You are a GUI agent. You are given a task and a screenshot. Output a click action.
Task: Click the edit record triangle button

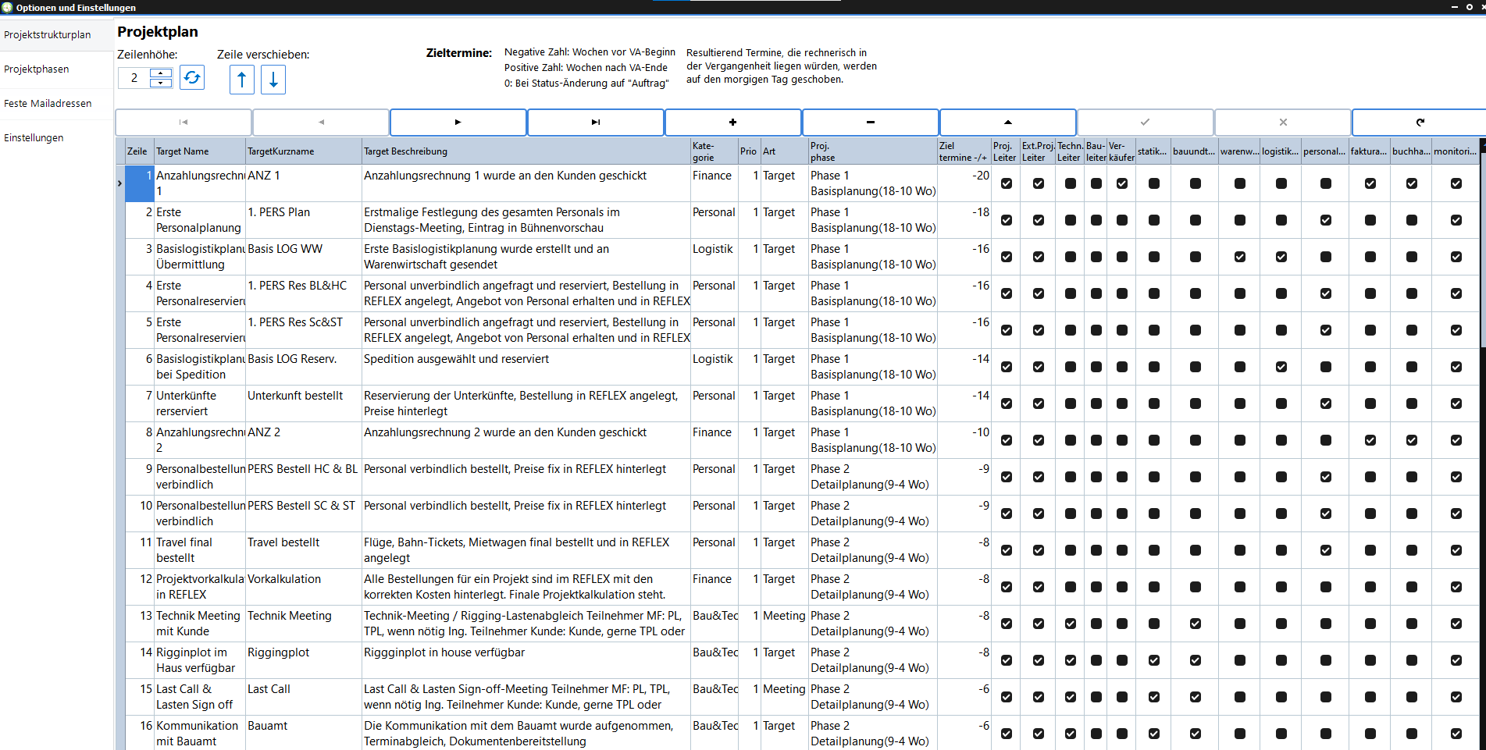pyautogui.click(x=1008, y=123)
